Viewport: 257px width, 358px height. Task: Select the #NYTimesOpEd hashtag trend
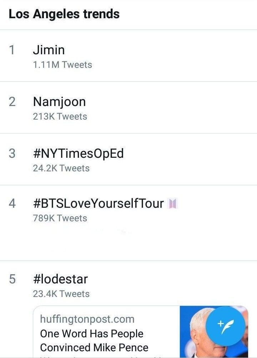pos(128,159)
